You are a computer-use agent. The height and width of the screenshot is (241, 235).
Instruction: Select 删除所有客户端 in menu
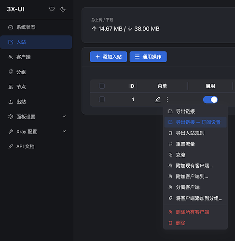coord(195,212)
